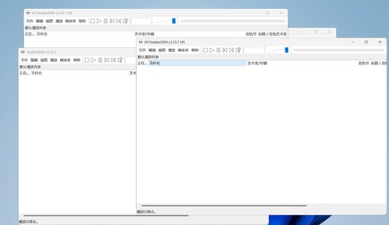Click Pause icon in the front foobar2000 window

[x=218, y=50]
